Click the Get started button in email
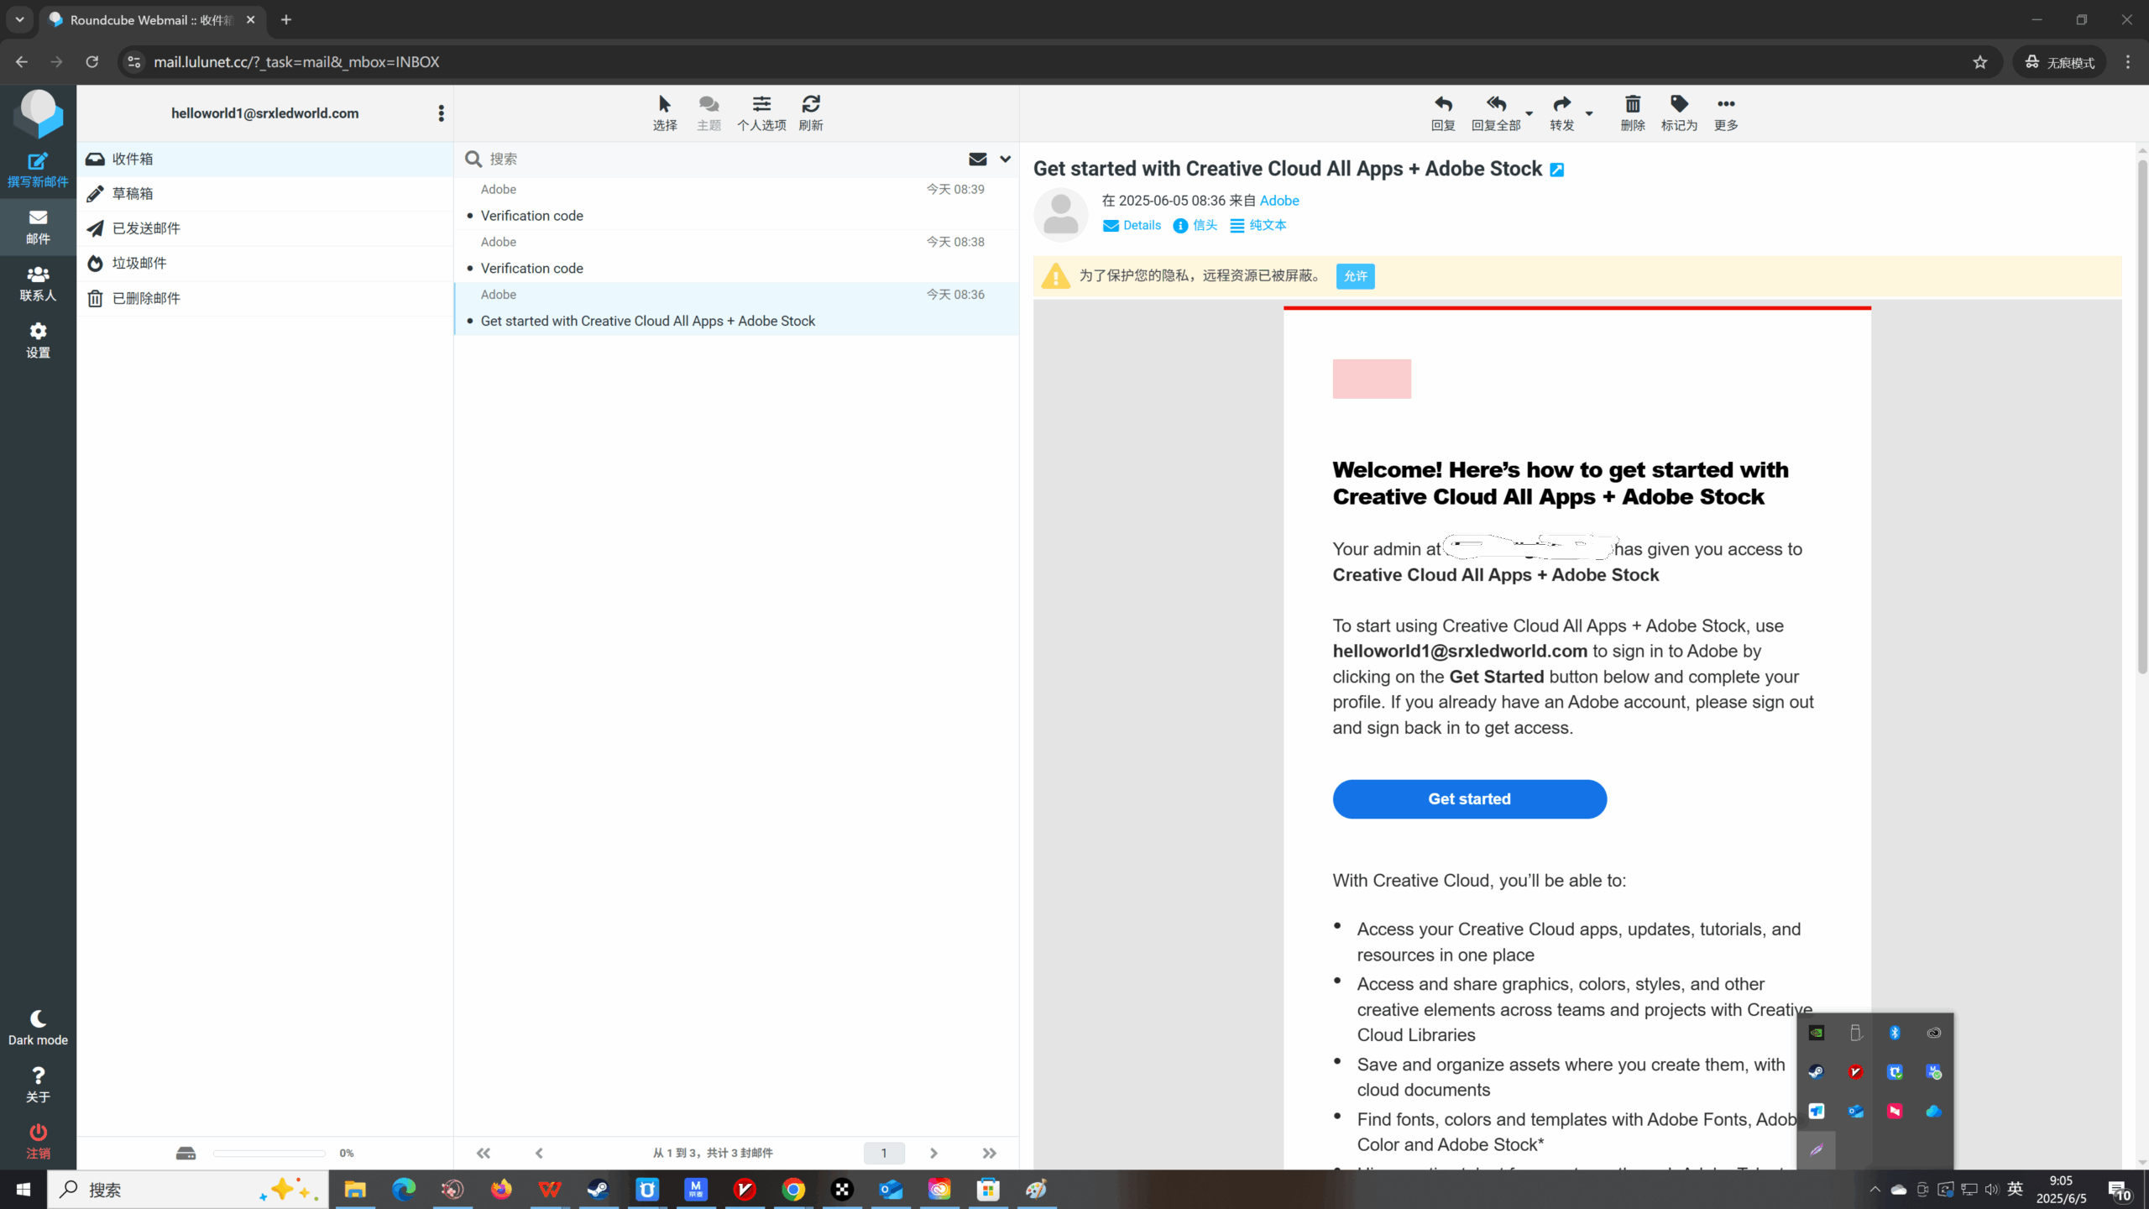Image resolution: width=2149 pixels, height=1209 pixels. tap(1469, 799)
